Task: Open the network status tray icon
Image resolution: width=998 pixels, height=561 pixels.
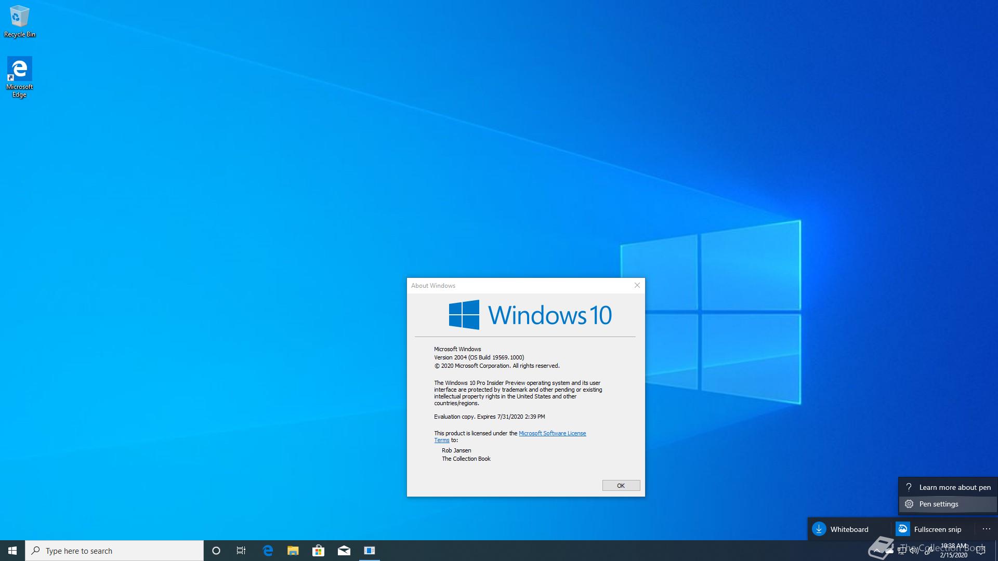Action: pos(902,551)
